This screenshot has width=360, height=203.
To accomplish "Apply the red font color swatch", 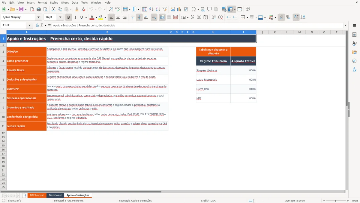I will 92,17.
